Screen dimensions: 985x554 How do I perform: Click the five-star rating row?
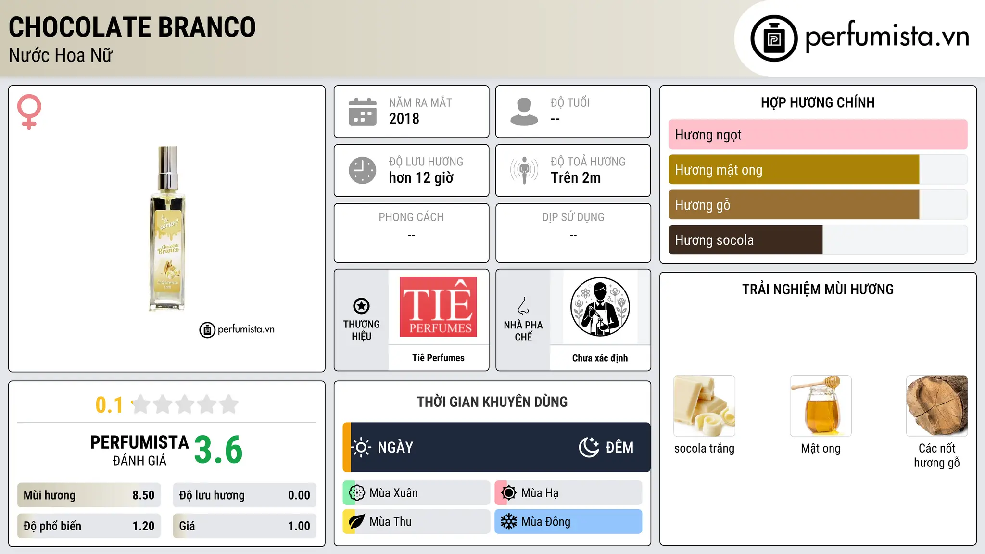coord(185,404)
